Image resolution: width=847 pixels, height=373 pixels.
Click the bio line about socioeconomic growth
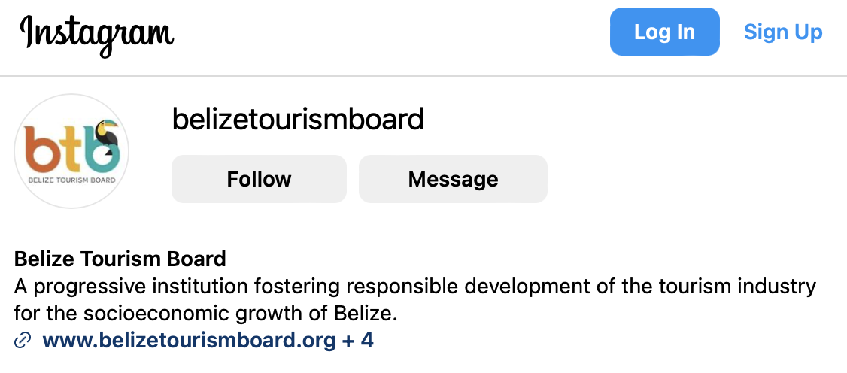click(206, 313)
